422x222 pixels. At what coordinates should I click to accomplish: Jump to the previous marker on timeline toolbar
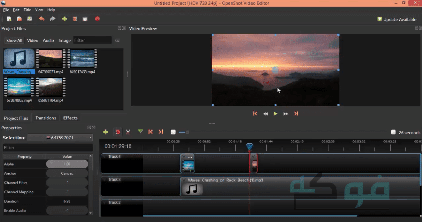pos(150,132)
